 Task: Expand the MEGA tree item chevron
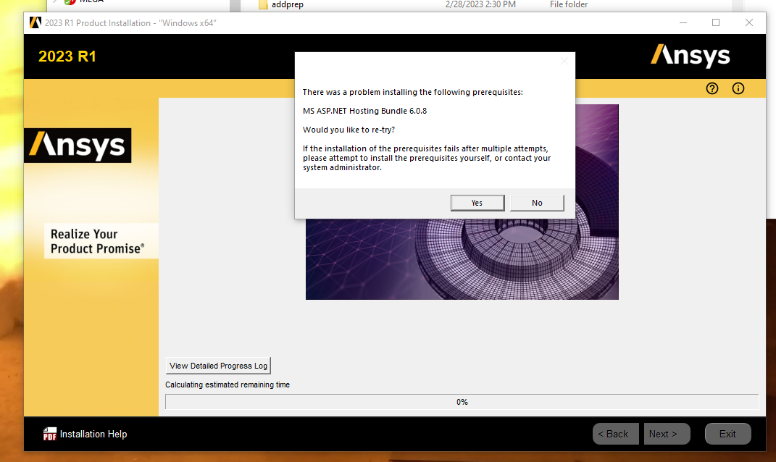coord(54,2)
